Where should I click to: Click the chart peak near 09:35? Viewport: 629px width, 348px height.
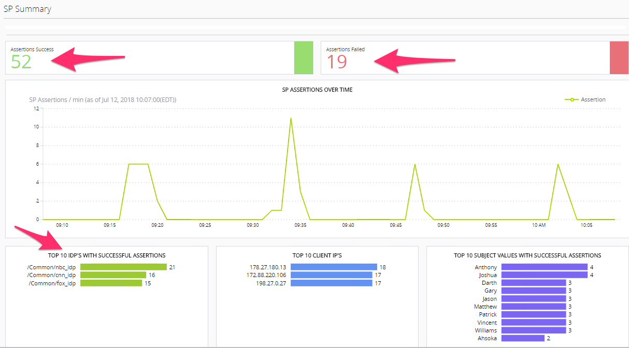pos(291,118)
